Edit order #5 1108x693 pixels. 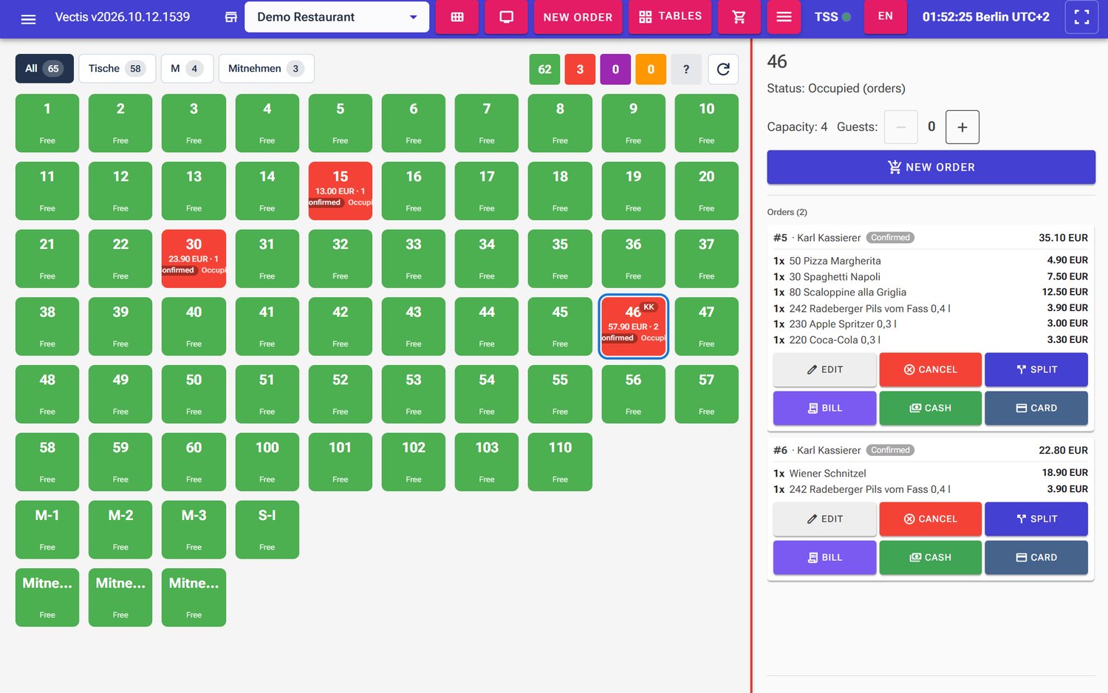pyautogui.click(x=824, y=369)
